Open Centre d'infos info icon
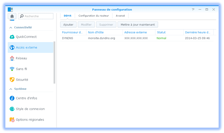The width and height of the screenshot is (224, 133). pos(12,98)
